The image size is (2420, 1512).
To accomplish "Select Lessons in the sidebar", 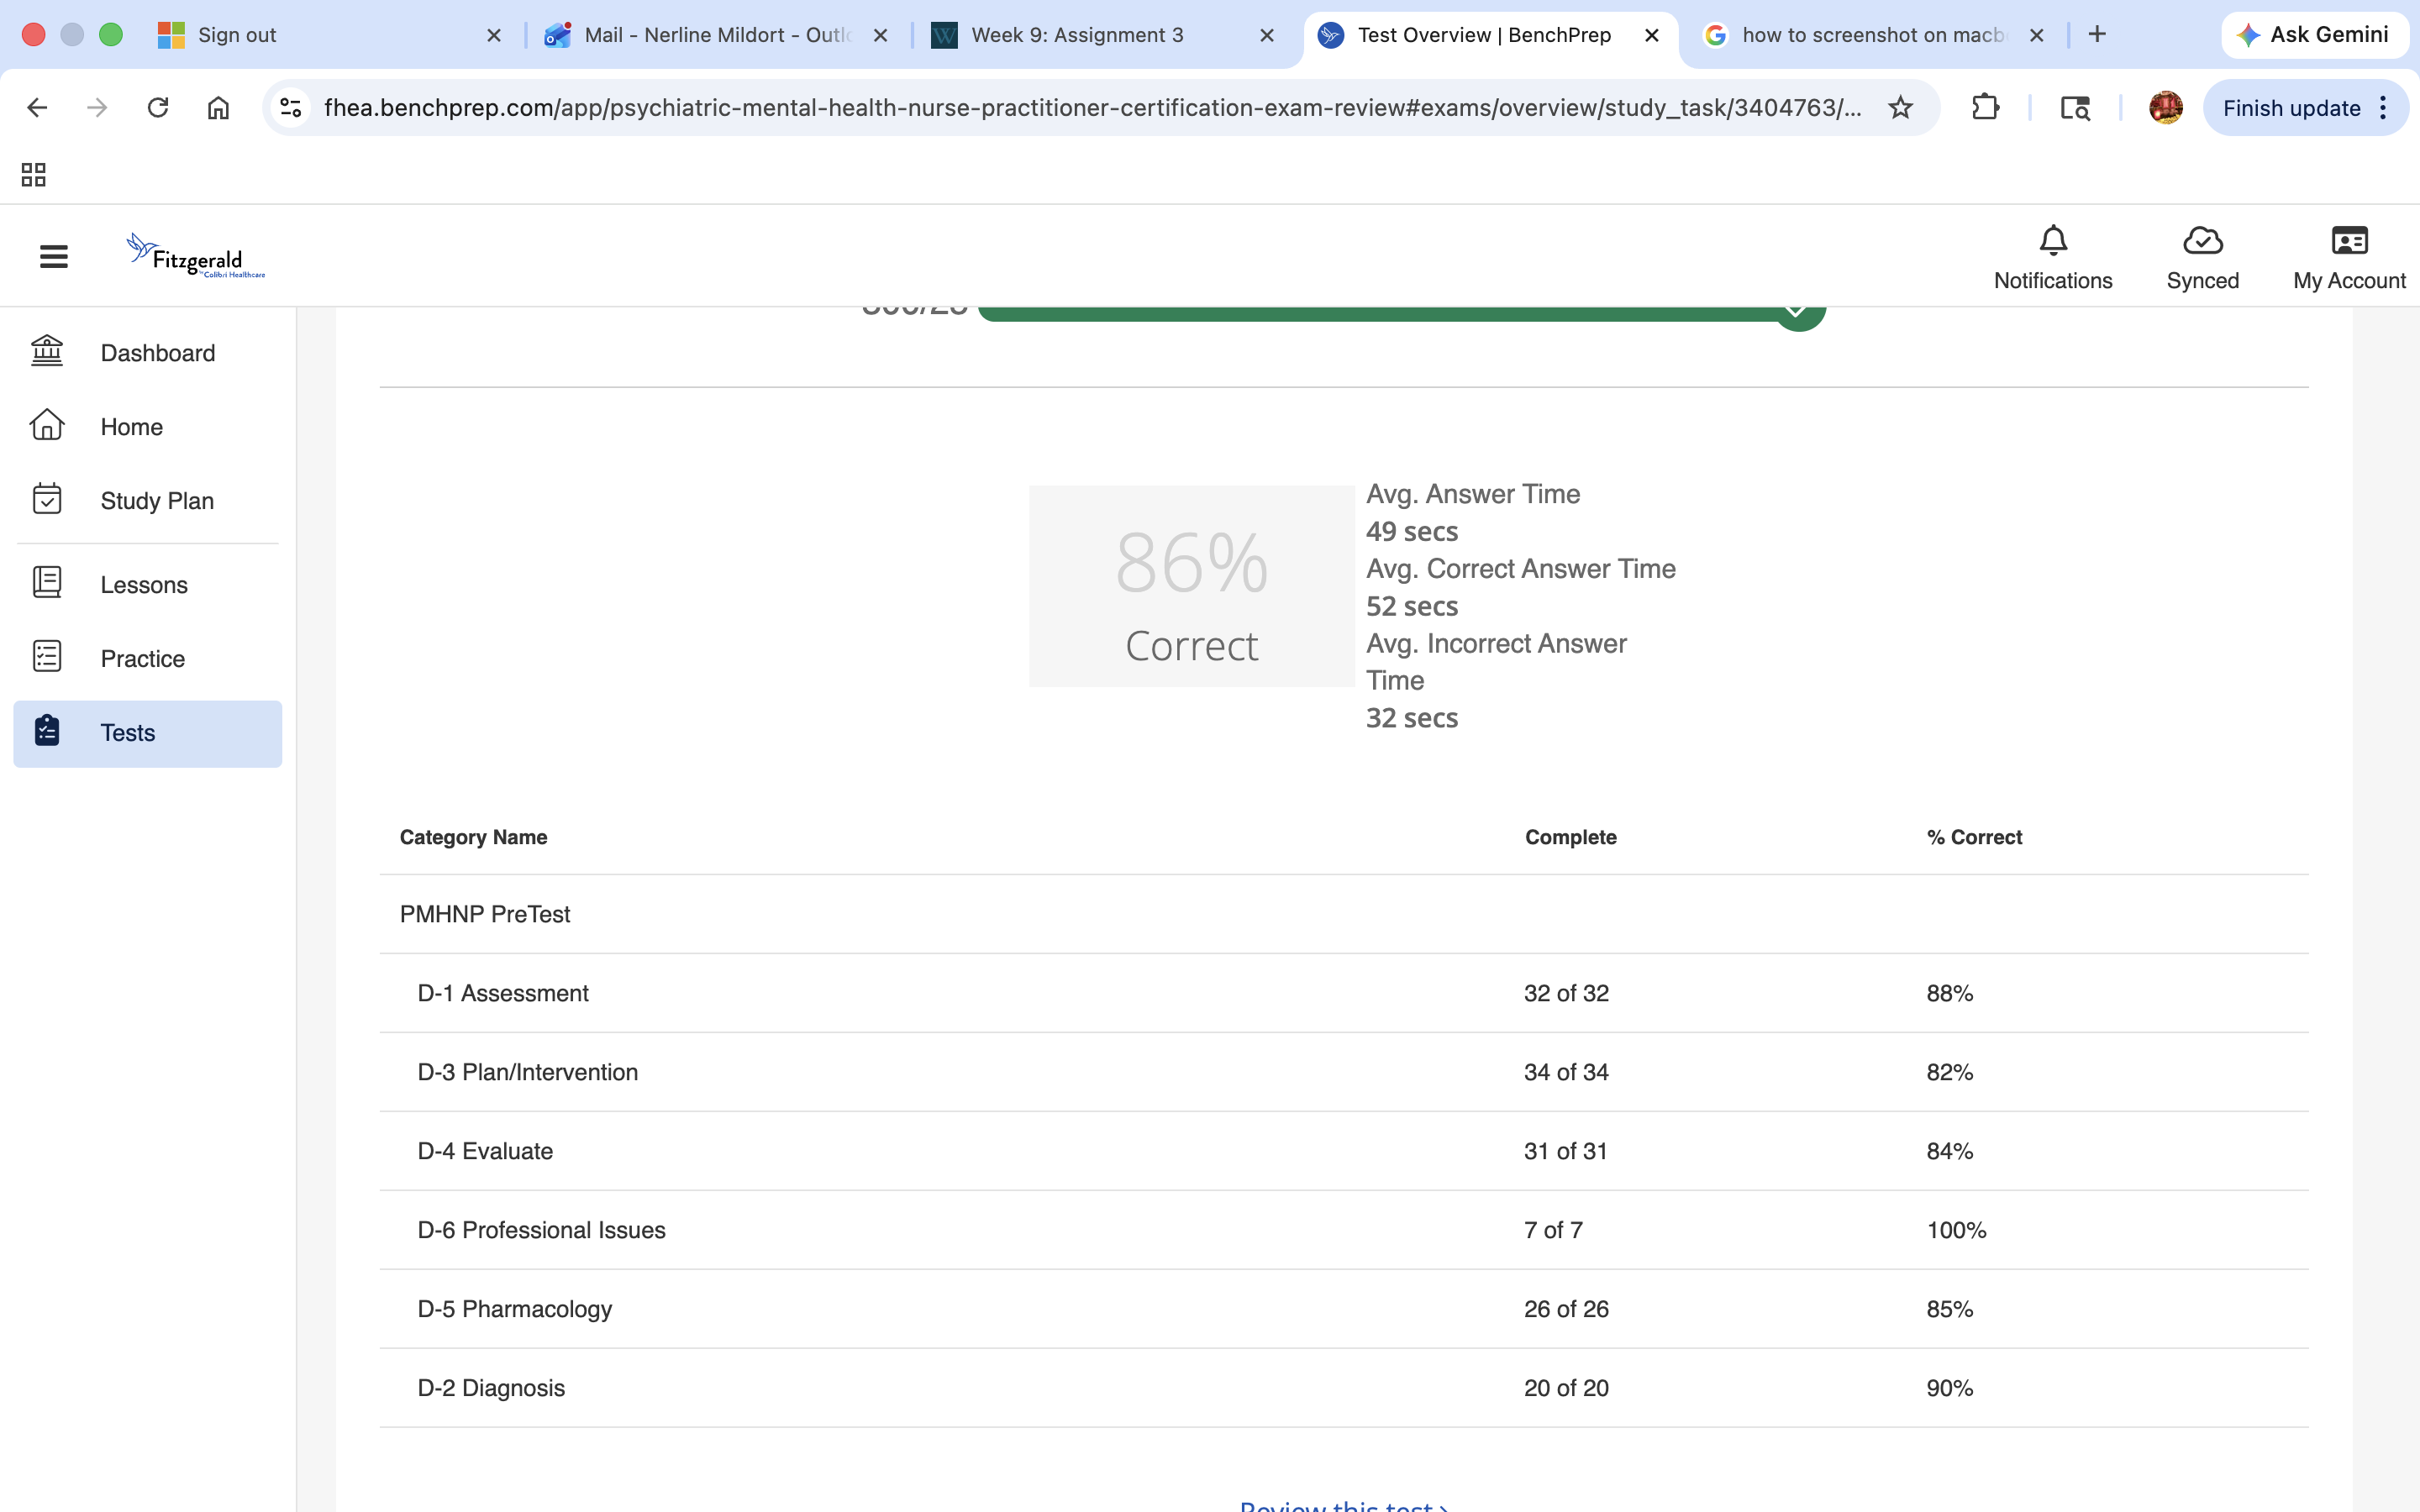I will click(144, 585).
